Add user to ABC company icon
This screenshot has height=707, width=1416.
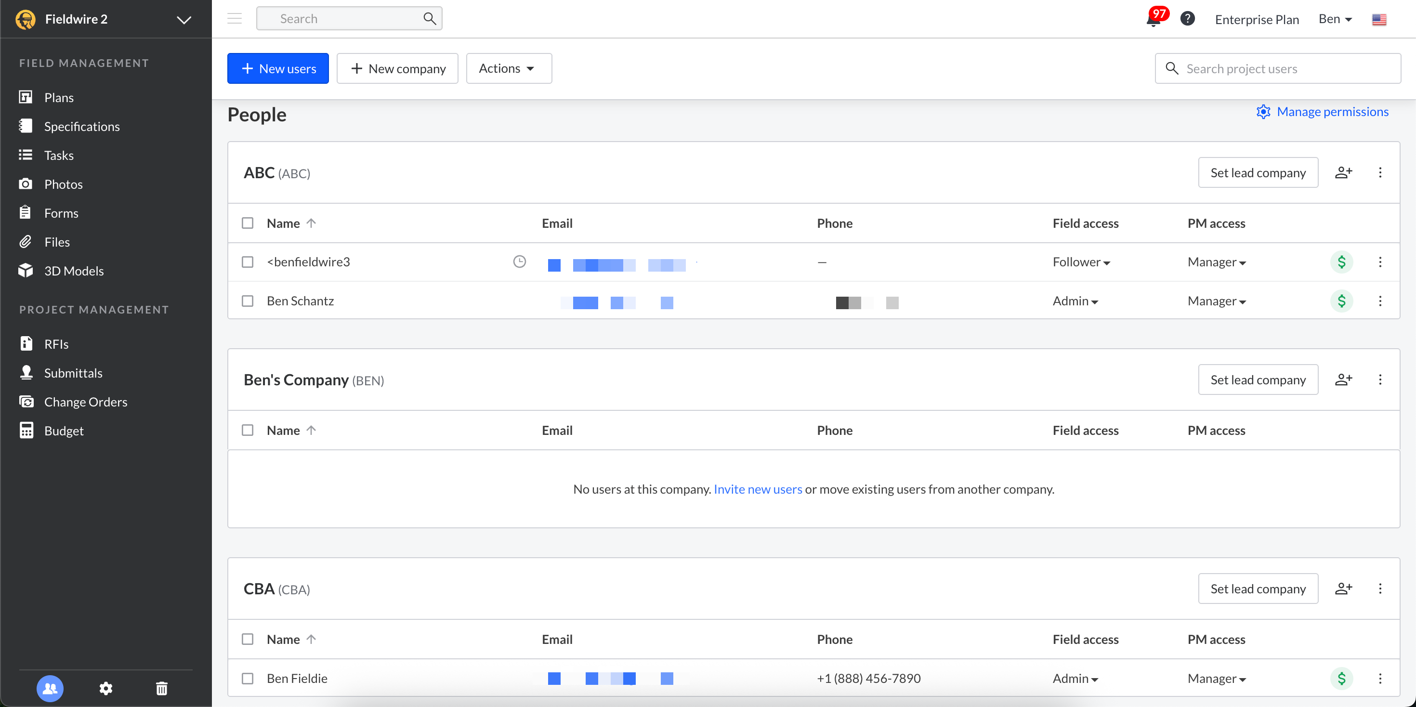1343,172
